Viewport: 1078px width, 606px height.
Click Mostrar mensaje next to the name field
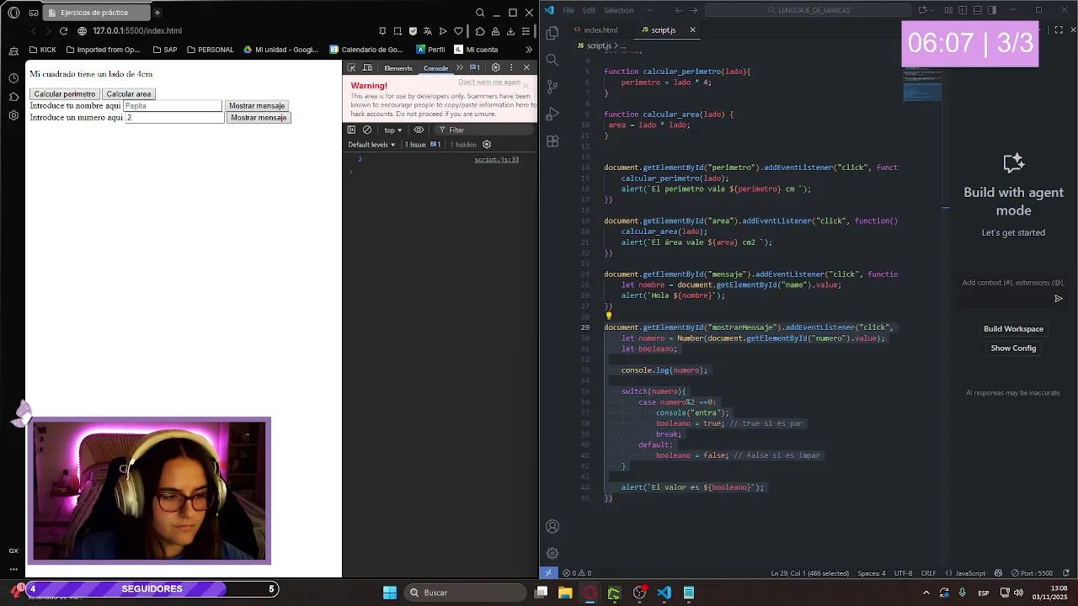257,106
